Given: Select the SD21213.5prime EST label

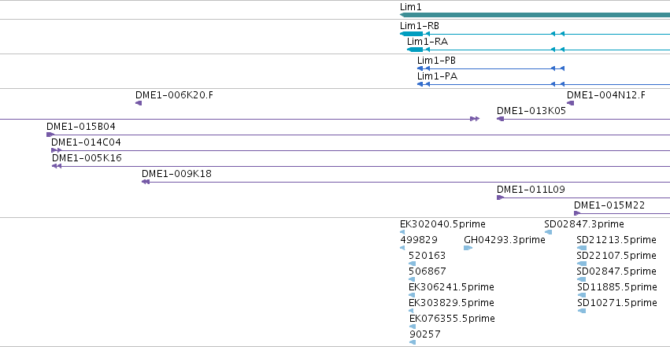Looking at the screenshot, I should [616, 240].
